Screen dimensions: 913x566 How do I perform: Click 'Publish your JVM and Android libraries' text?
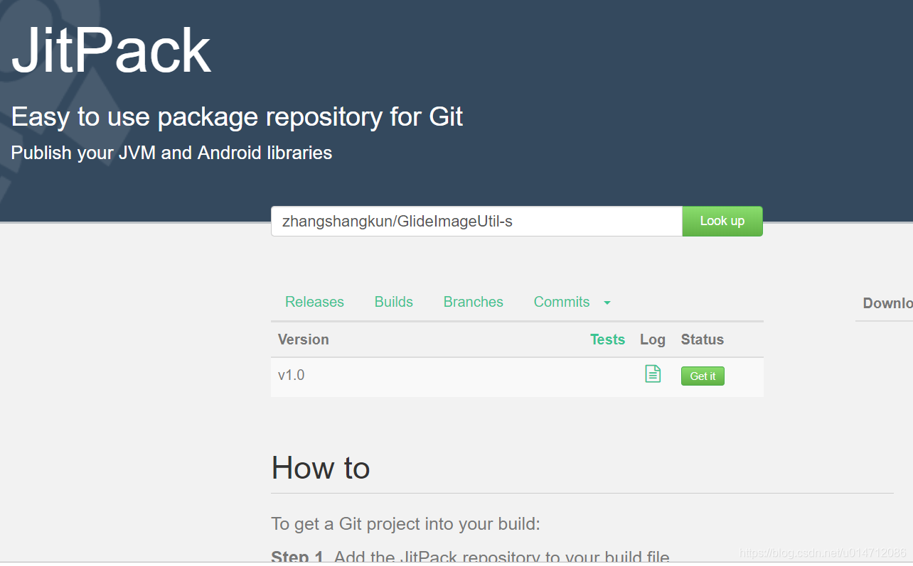pyautogui.click(x=171, y=153)
